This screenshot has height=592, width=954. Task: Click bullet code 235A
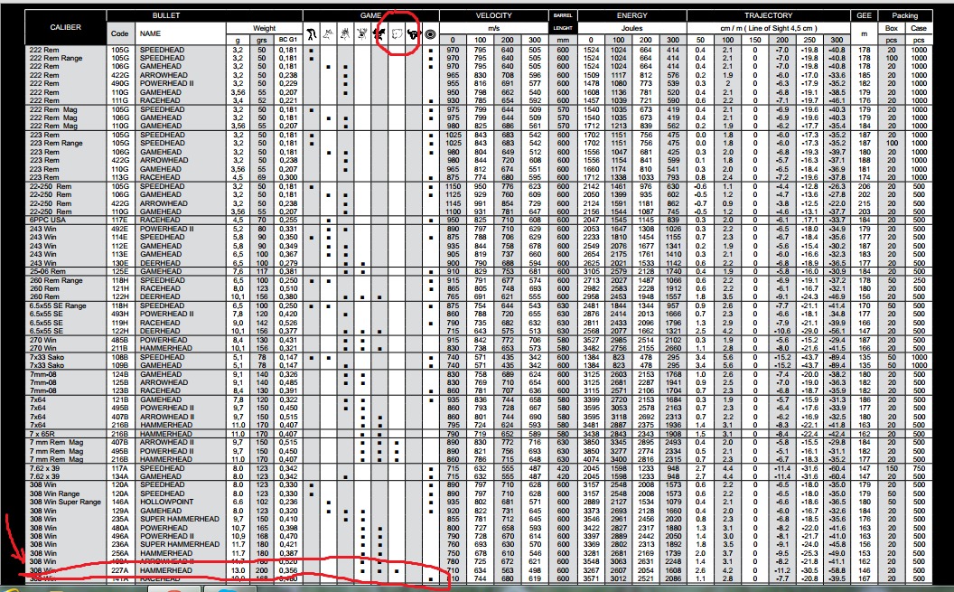point(120,519)
